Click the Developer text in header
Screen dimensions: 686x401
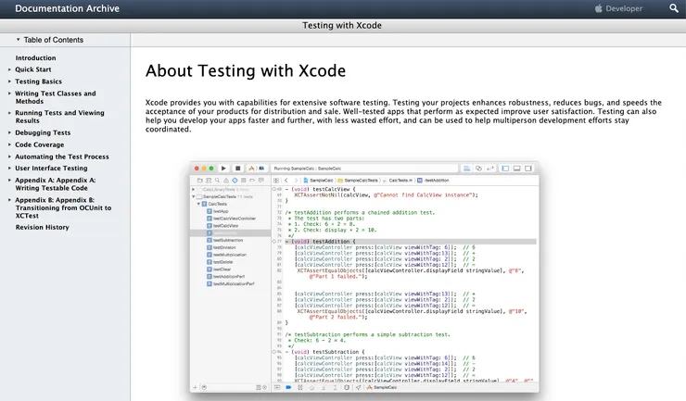pyautogui.click(x=624, y=8)
